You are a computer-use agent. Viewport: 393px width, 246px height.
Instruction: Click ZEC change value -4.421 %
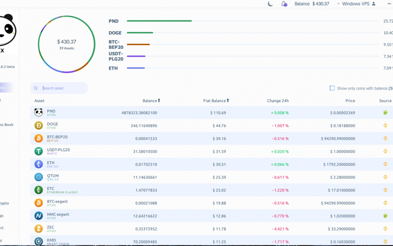[x=280, y=229]
